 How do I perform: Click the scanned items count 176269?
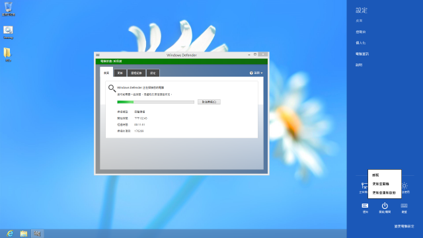pyautogui.click(x=139, y=131)
